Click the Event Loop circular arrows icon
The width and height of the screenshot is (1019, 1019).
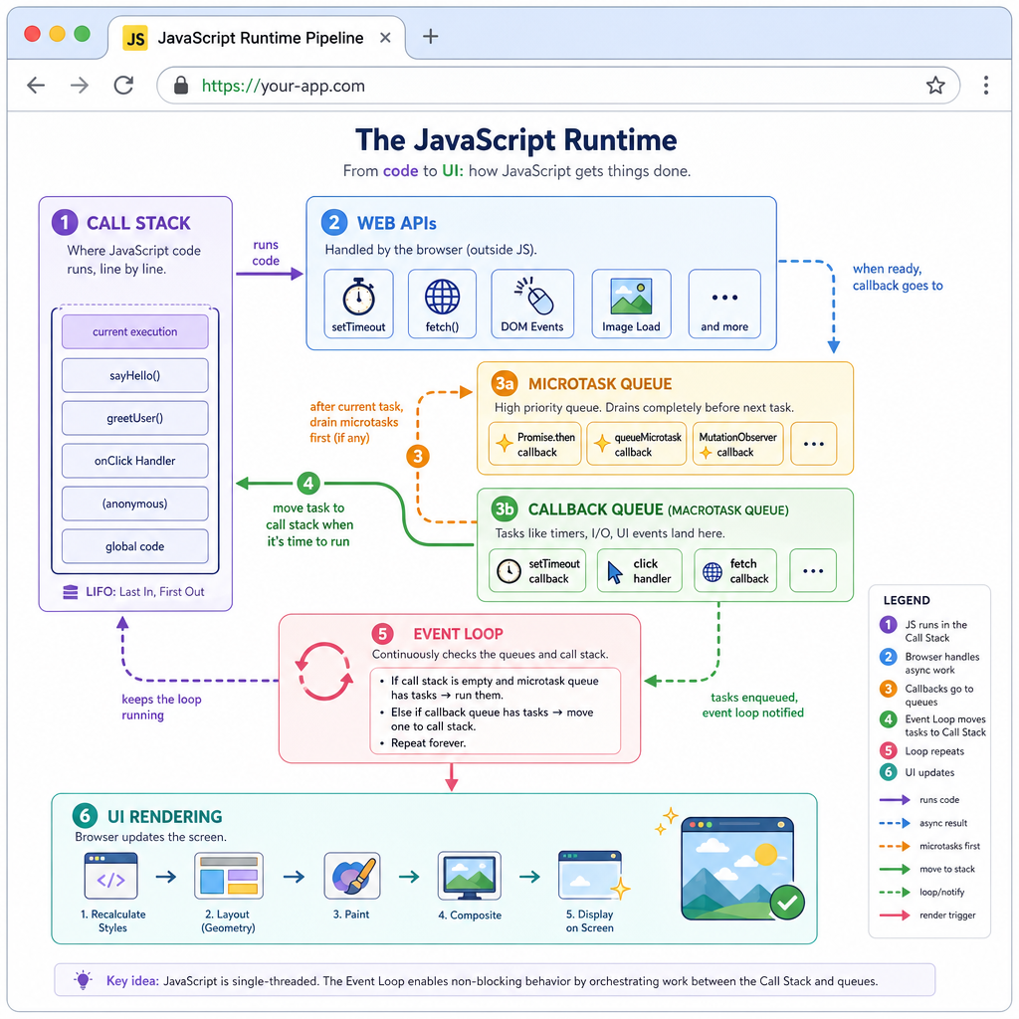coord(324,672)
